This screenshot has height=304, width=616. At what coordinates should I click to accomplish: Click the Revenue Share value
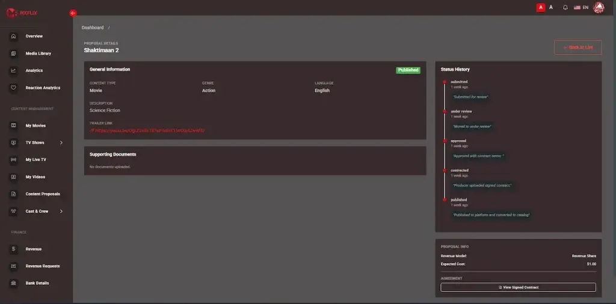[x=584, y=256]
